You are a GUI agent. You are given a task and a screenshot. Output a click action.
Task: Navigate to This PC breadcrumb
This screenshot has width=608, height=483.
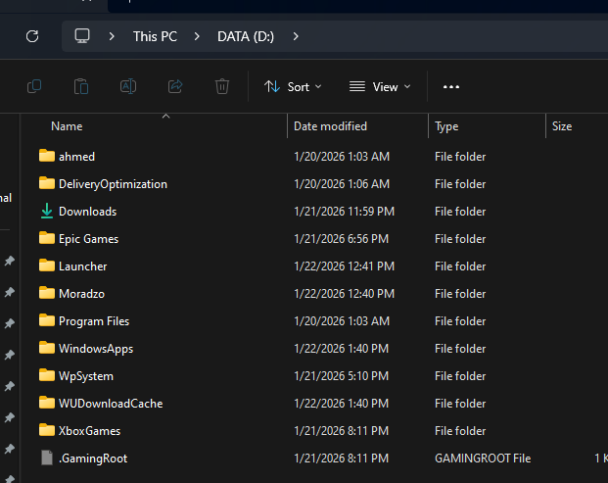point(155,36)
